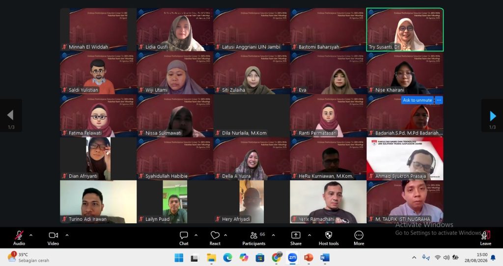Viewport: 503px width, 266px height.
Task: Click name label Nise Khairani
Action: (x=390, y=90)
